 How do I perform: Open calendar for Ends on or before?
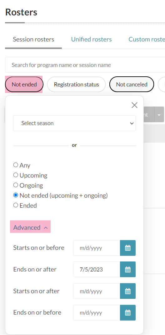point(127,313)
